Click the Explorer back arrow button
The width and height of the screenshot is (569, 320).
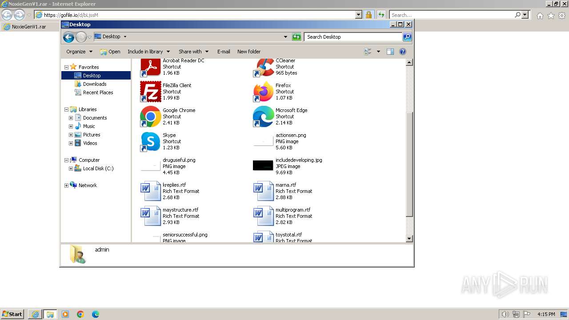tap(68, 37)
